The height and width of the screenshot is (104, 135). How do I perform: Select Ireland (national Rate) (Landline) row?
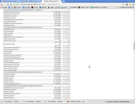(x=37, y=59)
